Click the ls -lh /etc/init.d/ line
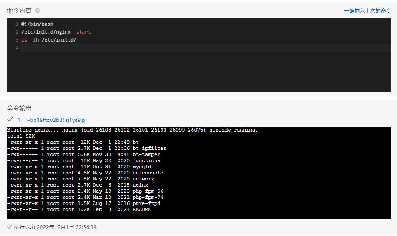This screenshot has height=236, width=397. click(49, 40)
